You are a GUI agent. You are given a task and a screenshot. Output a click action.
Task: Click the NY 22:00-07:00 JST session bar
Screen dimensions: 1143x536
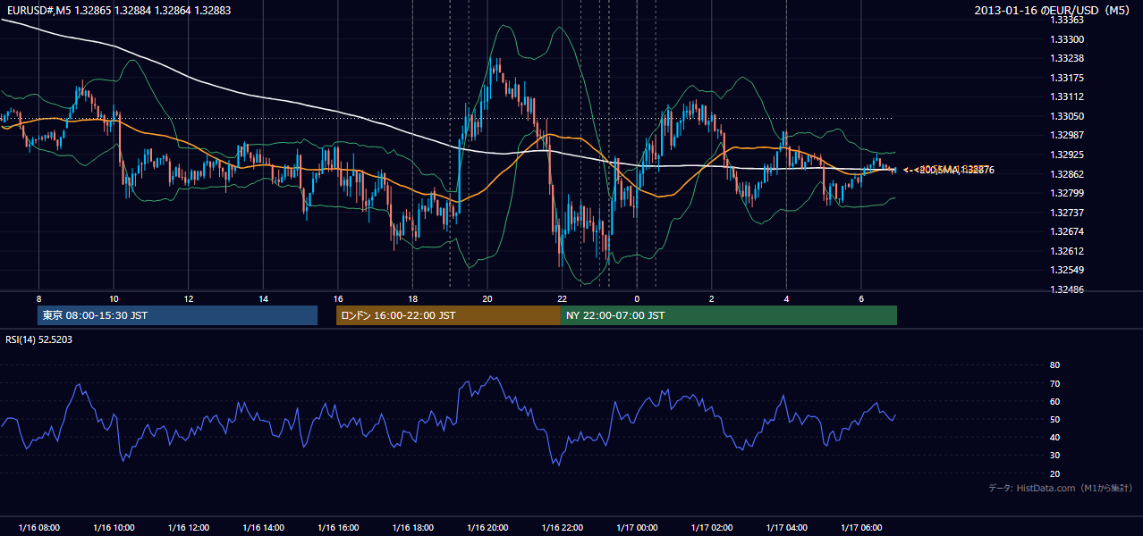coord(729,315)
